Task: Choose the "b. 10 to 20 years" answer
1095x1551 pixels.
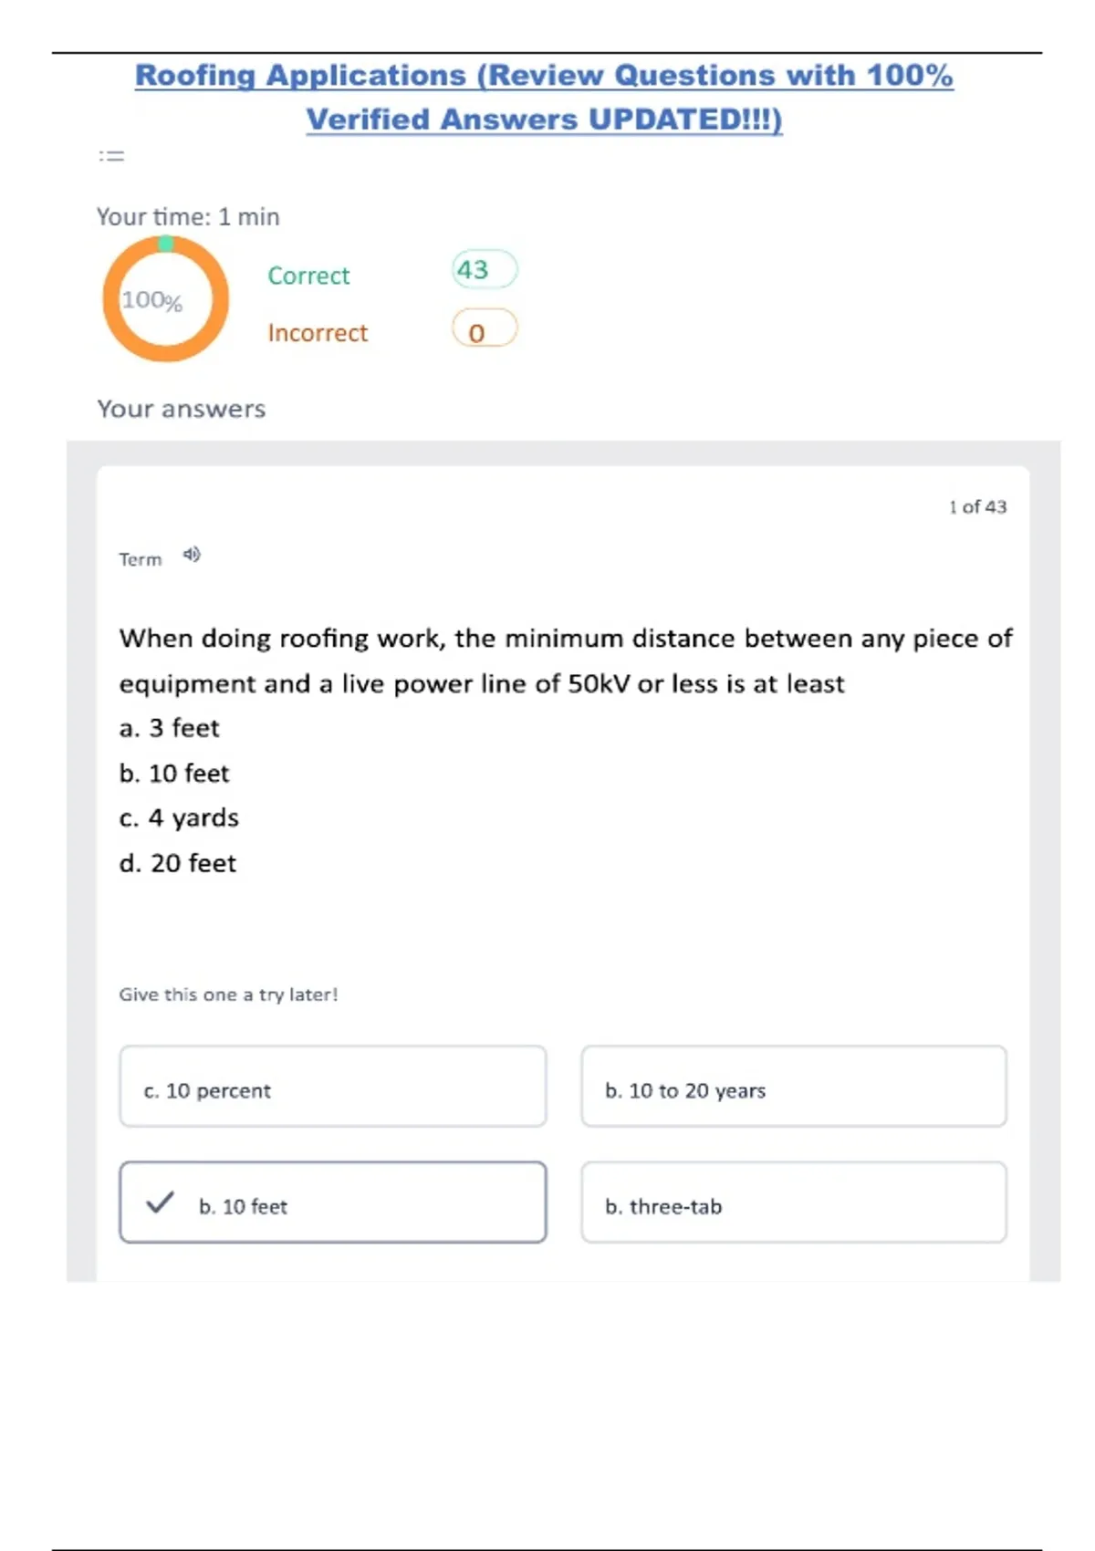Action: [793, 1087]
